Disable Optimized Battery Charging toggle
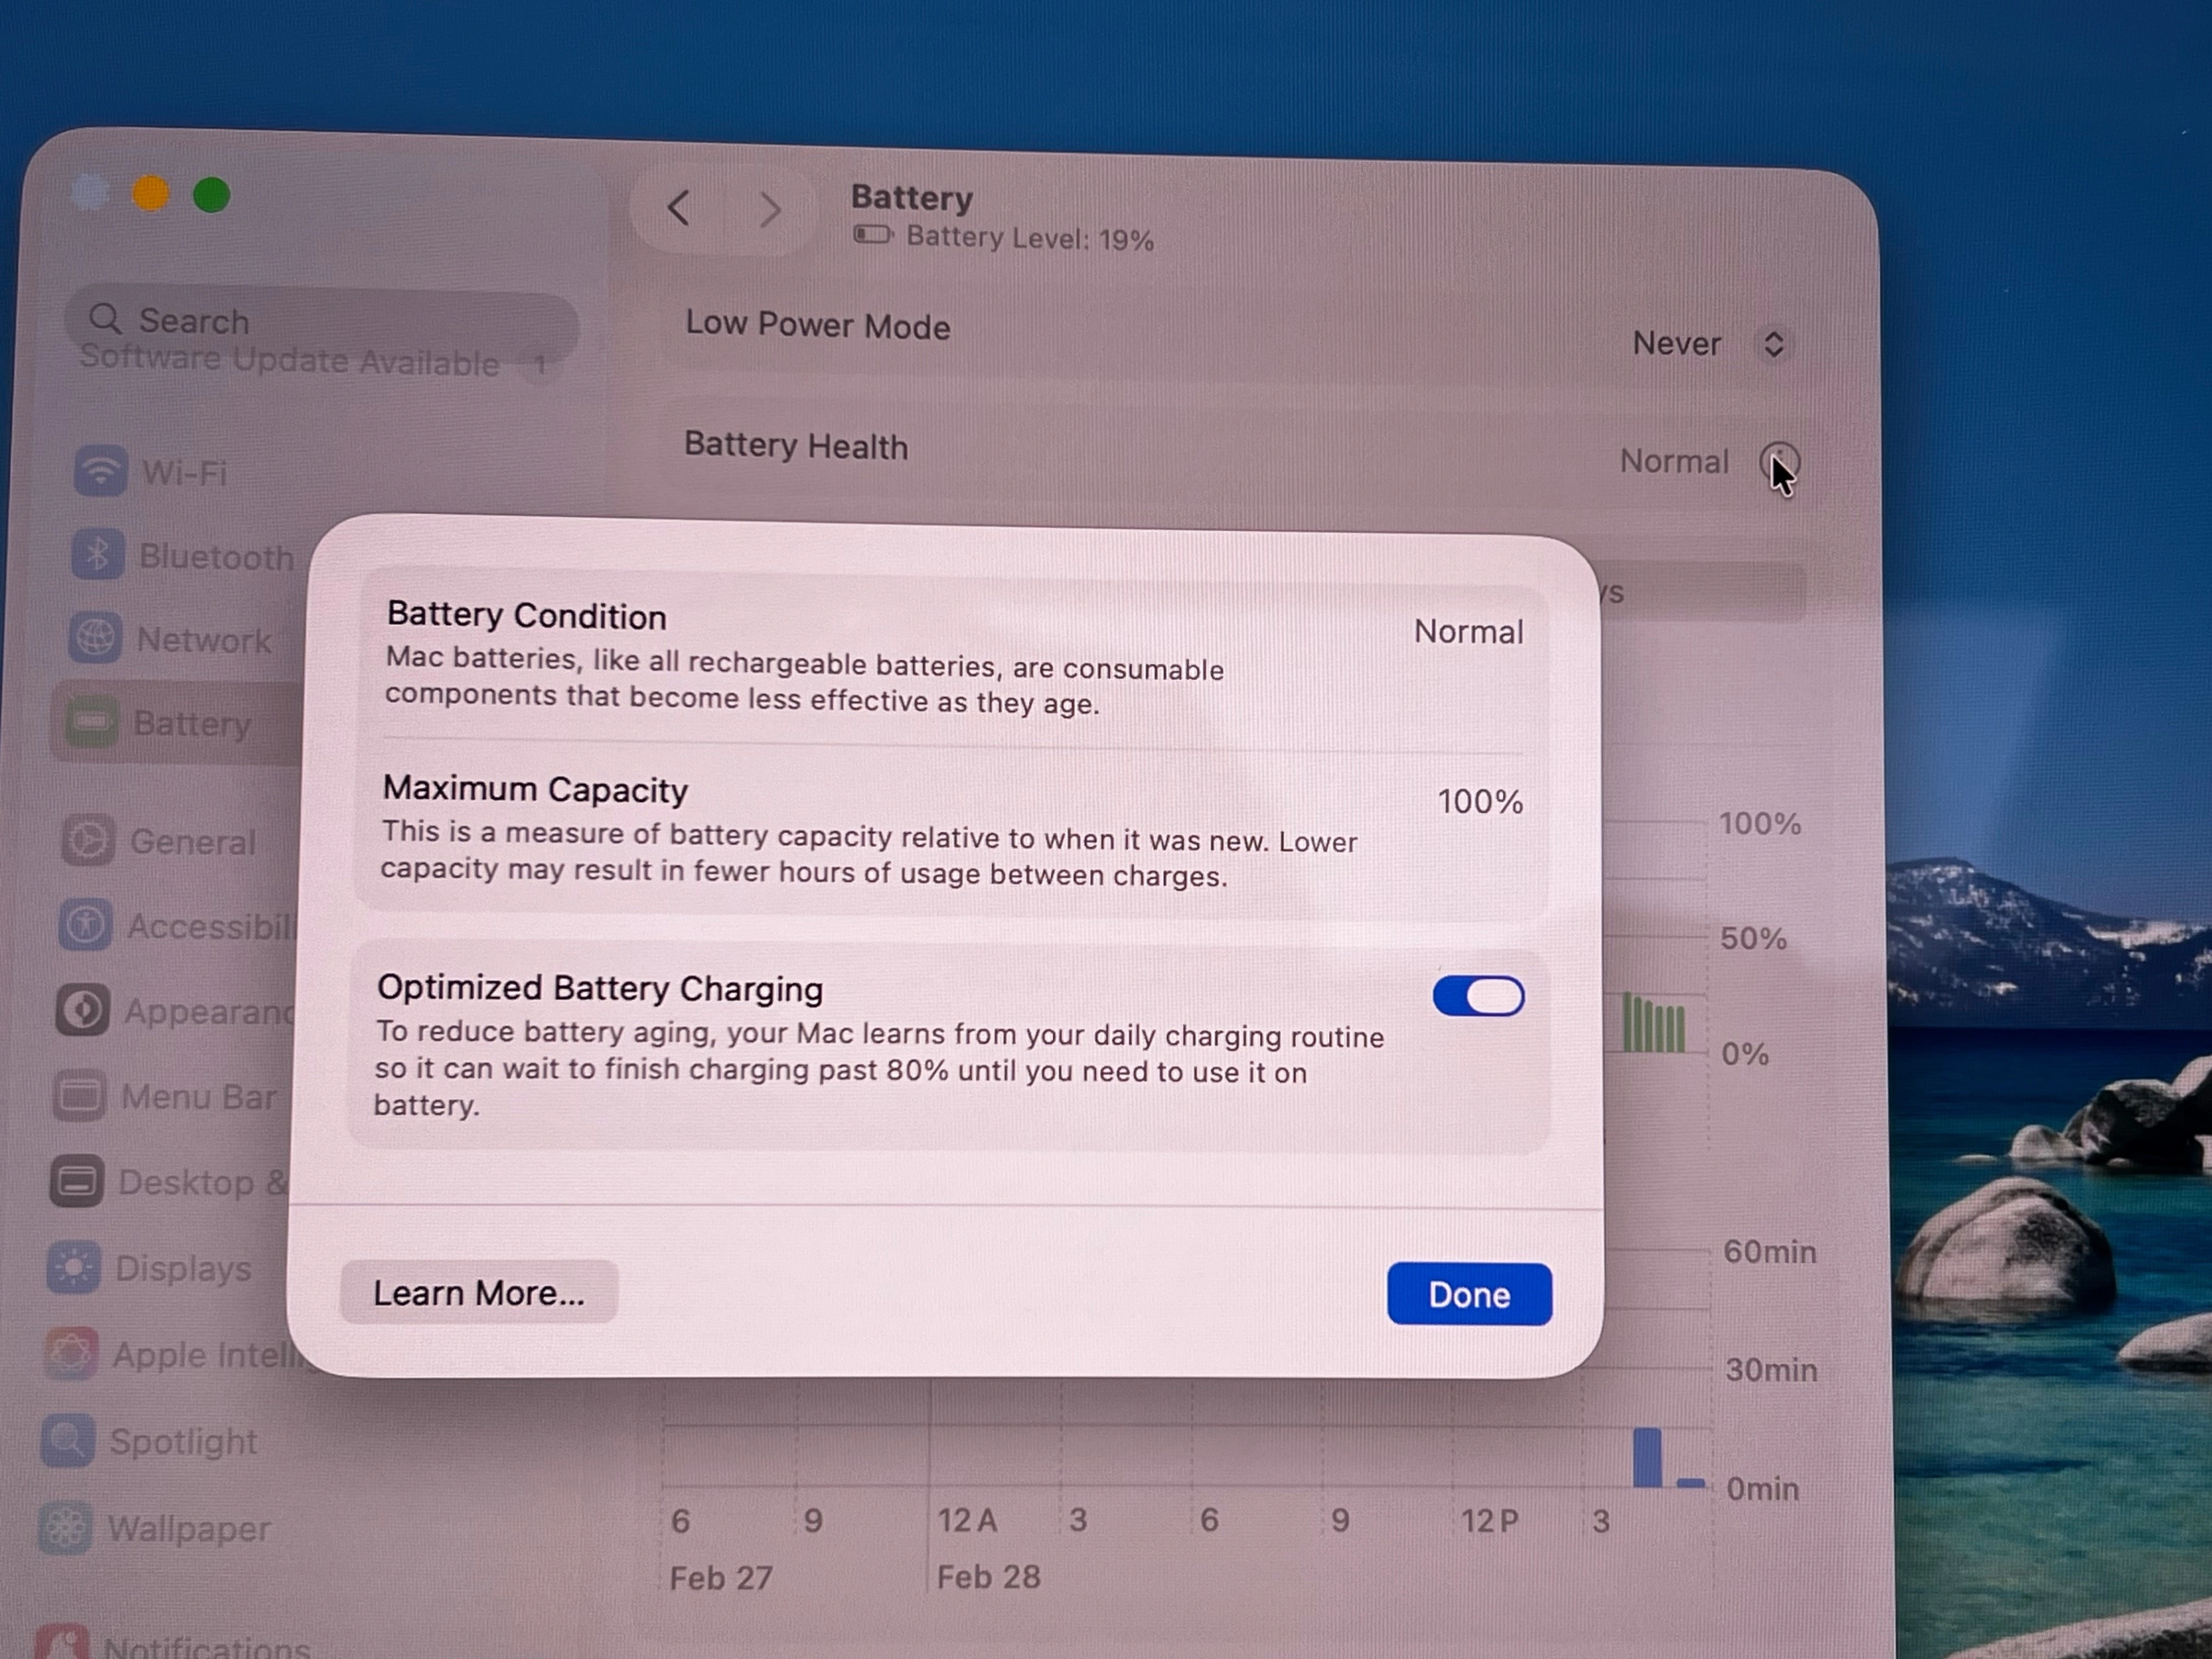This screenshot has height=1659, width=2212. pos(1478,996)
